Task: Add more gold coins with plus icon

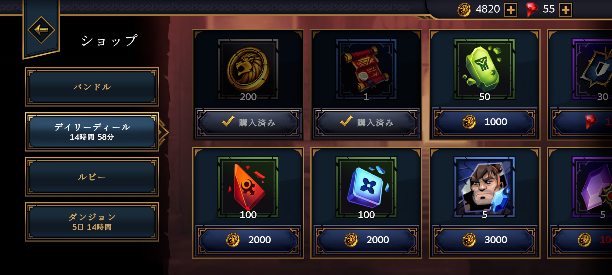Action: tap(510, 10)
